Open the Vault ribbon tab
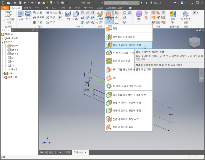Viewport: 205px width, 160px height. pyautogui.click(x=100, y=8)
